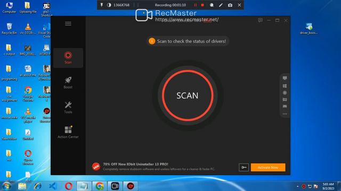Click the pin icon on the recorder bar
The height and width of the screenshot is (191, 341).
(x=102, y=5)
